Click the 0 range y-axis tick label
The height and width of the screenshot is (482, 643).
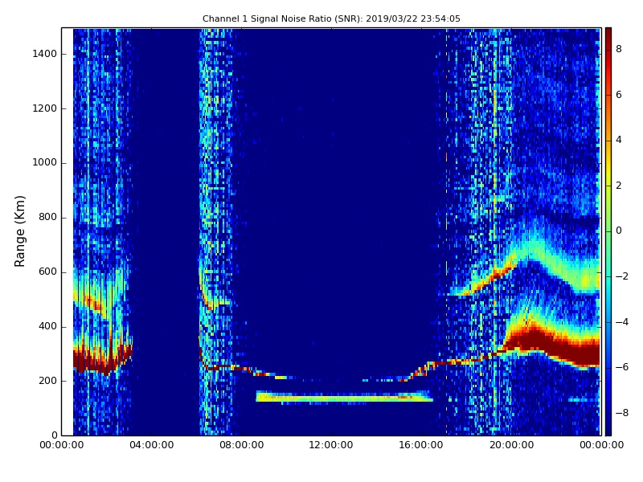[x=54, y=435]
